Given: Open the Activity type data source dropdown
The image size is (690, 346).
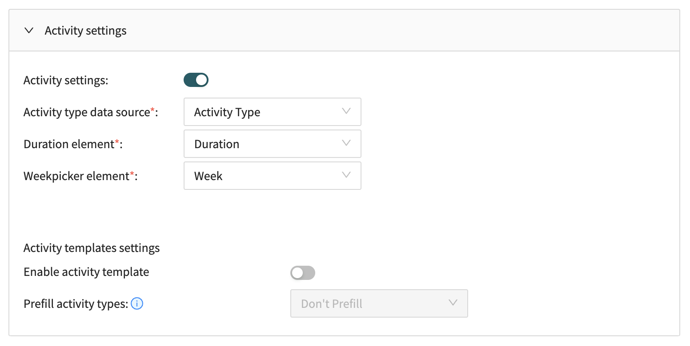Looking at the screenshot, I should (x=272, y=112).
